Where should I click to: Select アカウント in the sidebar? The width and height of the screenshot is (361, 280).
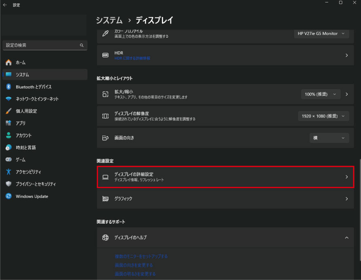[23, 135]
